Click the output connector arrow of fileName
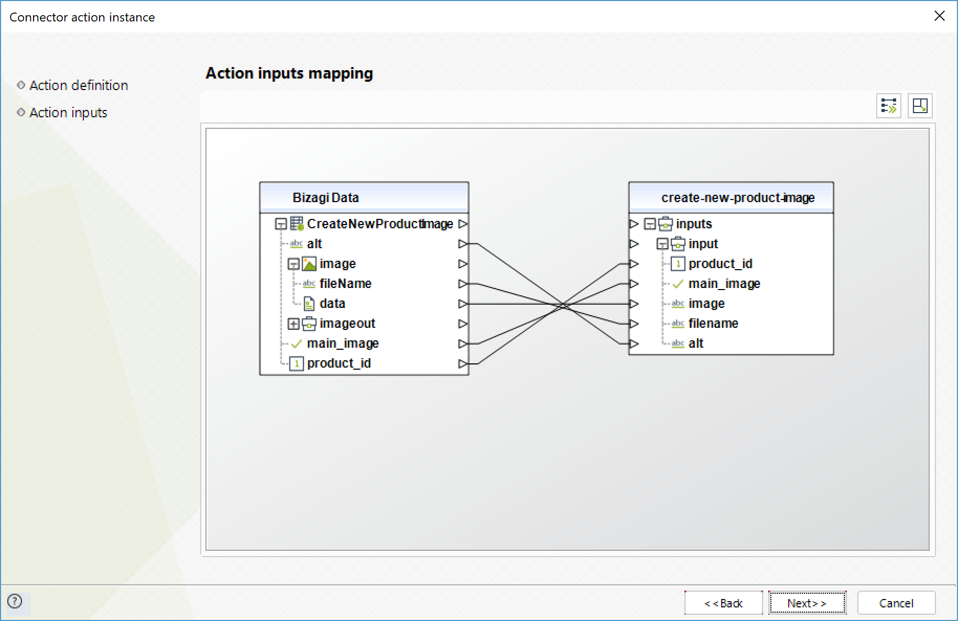 tap(462, 283)
